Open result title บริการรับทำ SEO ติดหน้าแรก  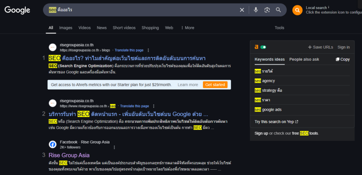[129, 114]
